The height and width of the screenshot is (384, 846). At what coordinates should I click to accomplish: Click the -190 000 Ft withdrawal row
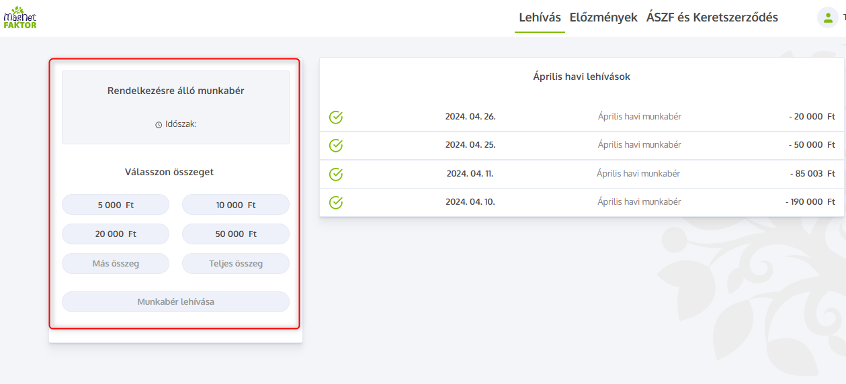[x=581, y=202]
